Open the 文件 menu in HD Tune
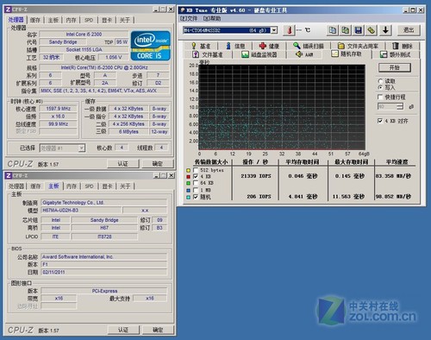Viewport: 431px width, 340px height. pos(189,19)
